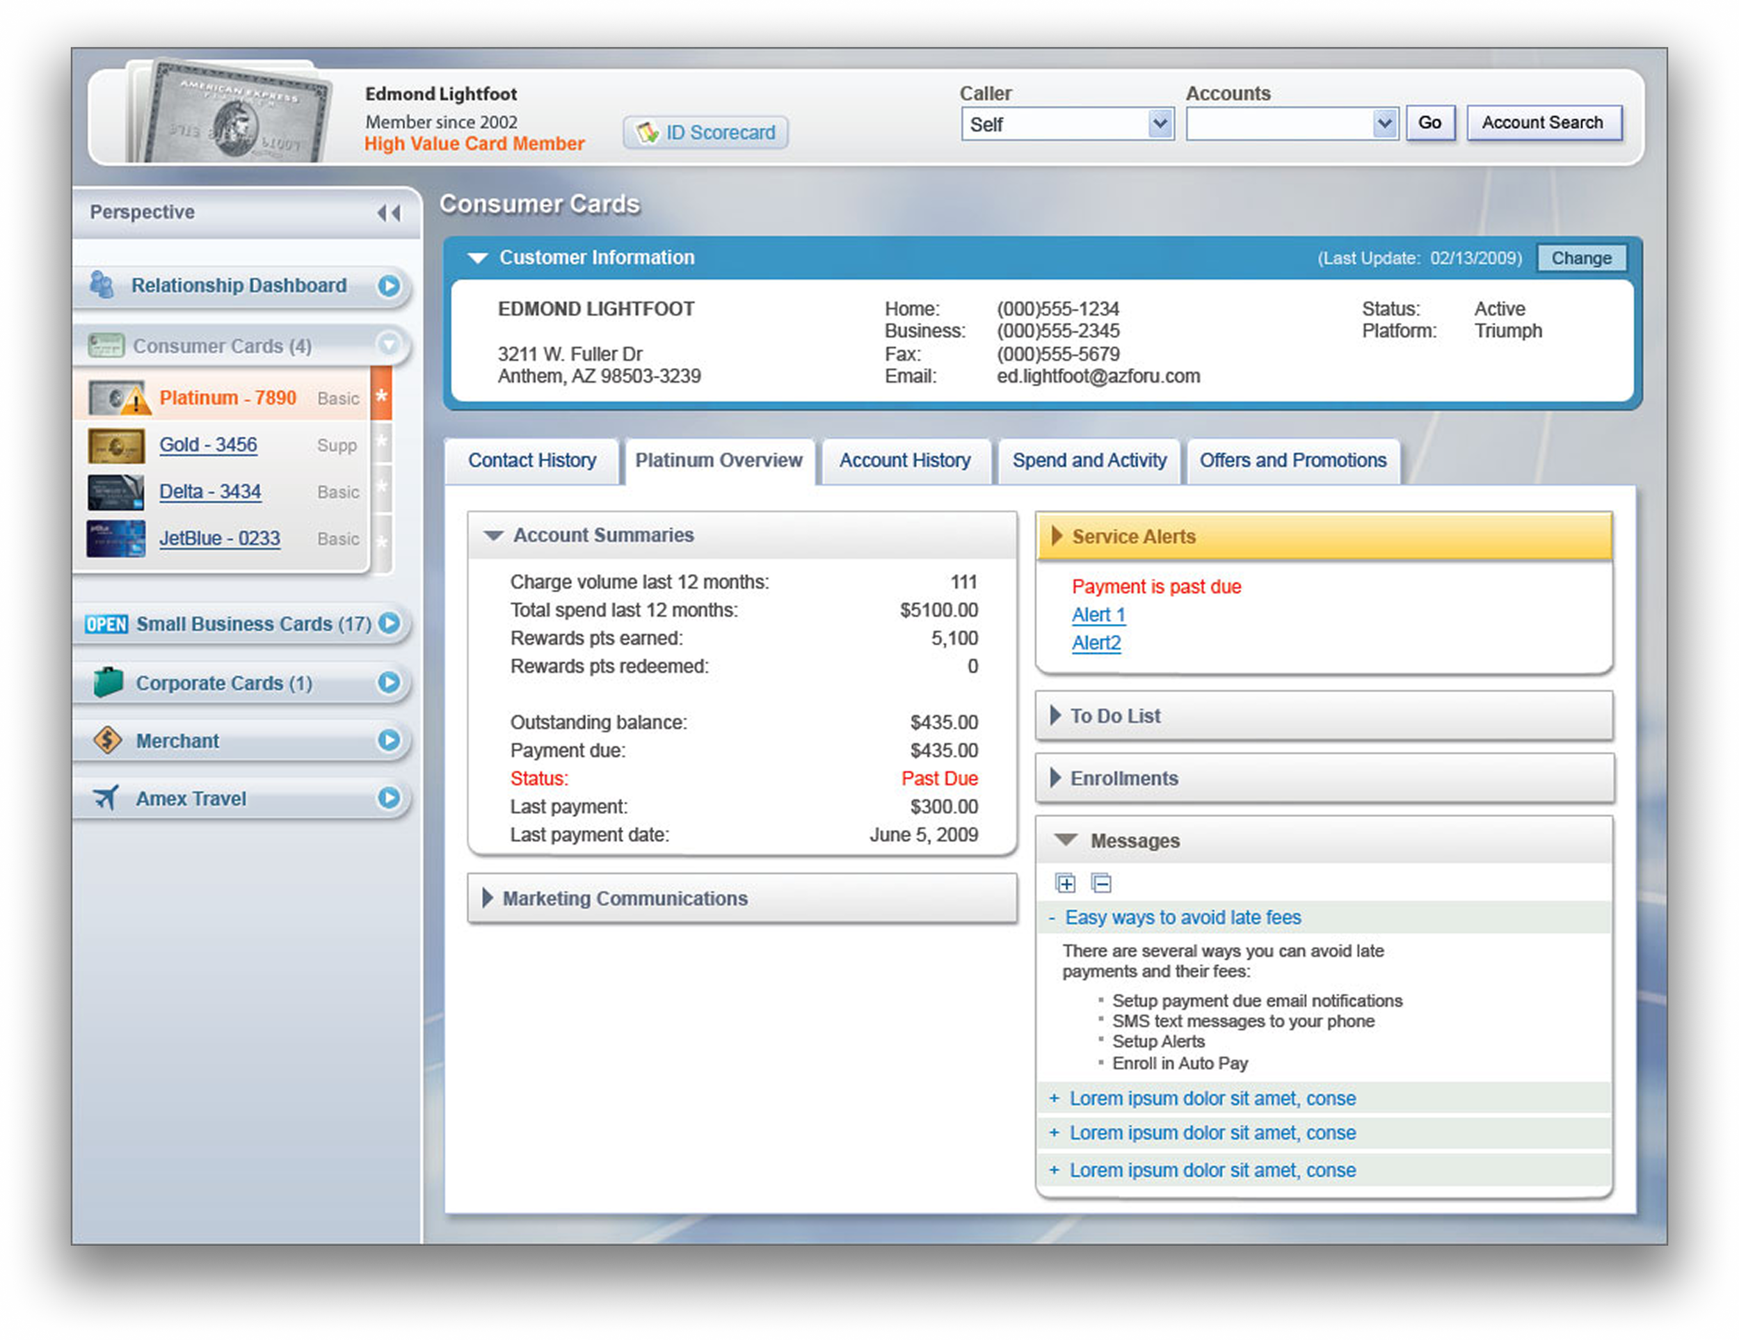Open Small Business Cards arrow icon
Screen dimensions: 1739x1340
tap(389, 623)
